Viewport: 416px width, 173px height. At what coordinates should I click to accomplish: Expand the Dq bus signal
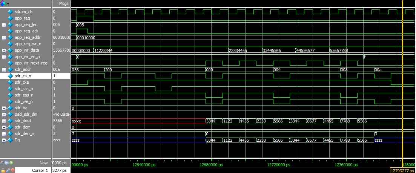click(4, 140)
